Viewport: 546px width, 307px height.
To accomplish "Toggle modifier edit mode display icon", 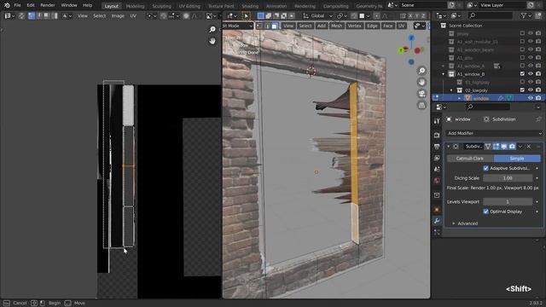I will 496,147.
